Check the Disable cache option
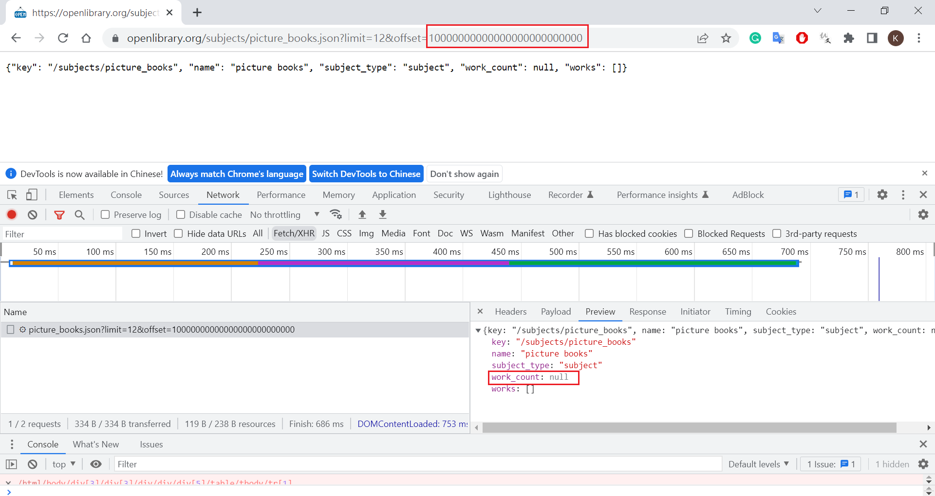 (x=181, y=214)
